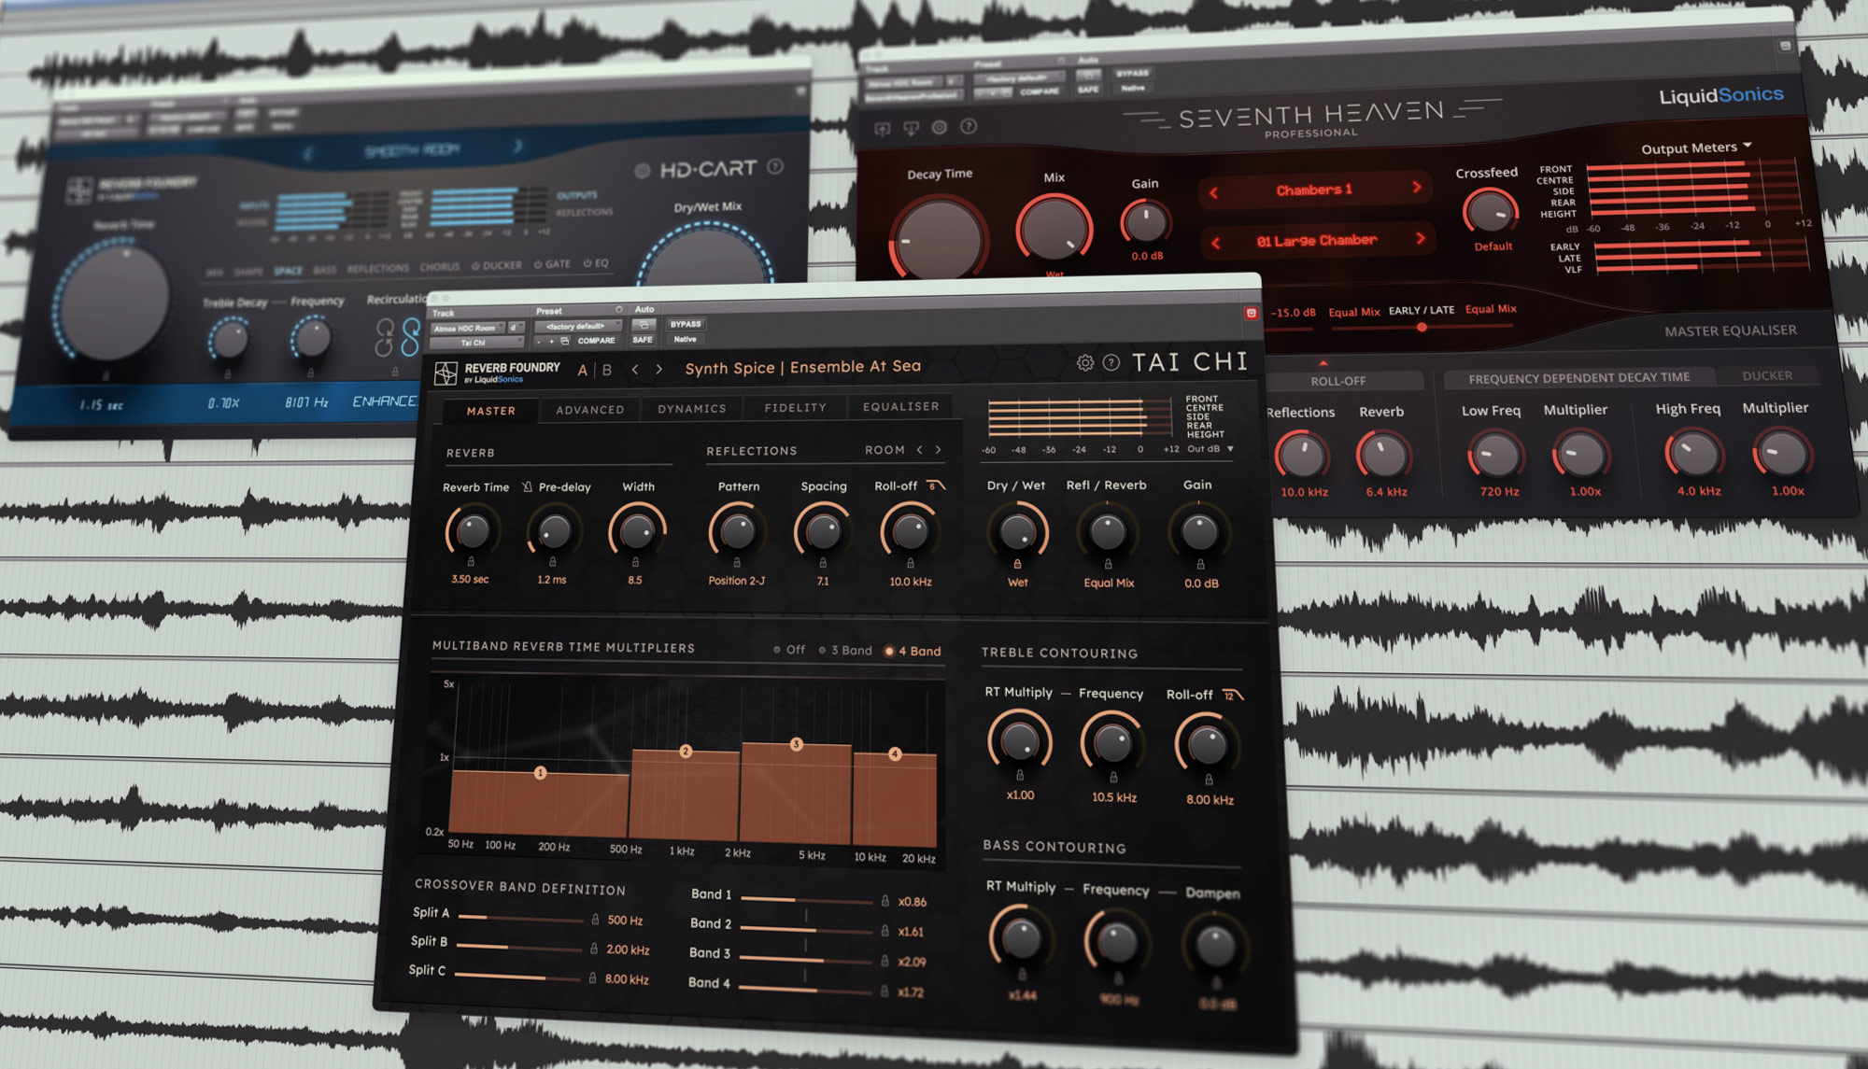Toggle lock beside Band 2 x1.61 value
Viewport: 1868px width, 1069px height.
pyautogui.click(x=884, y=931)
